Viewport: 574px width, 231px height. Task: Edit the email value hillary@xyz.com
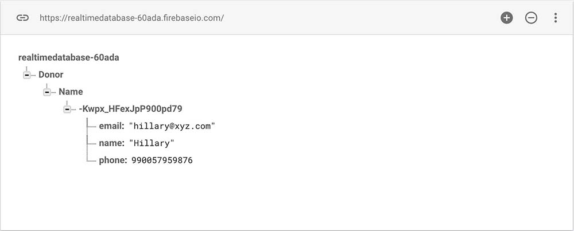coord(172,126)
